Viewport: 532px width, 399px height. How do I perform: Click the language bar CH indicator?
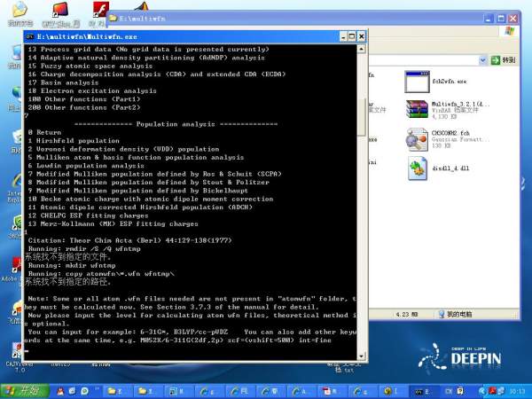click(x=449, y=391)
